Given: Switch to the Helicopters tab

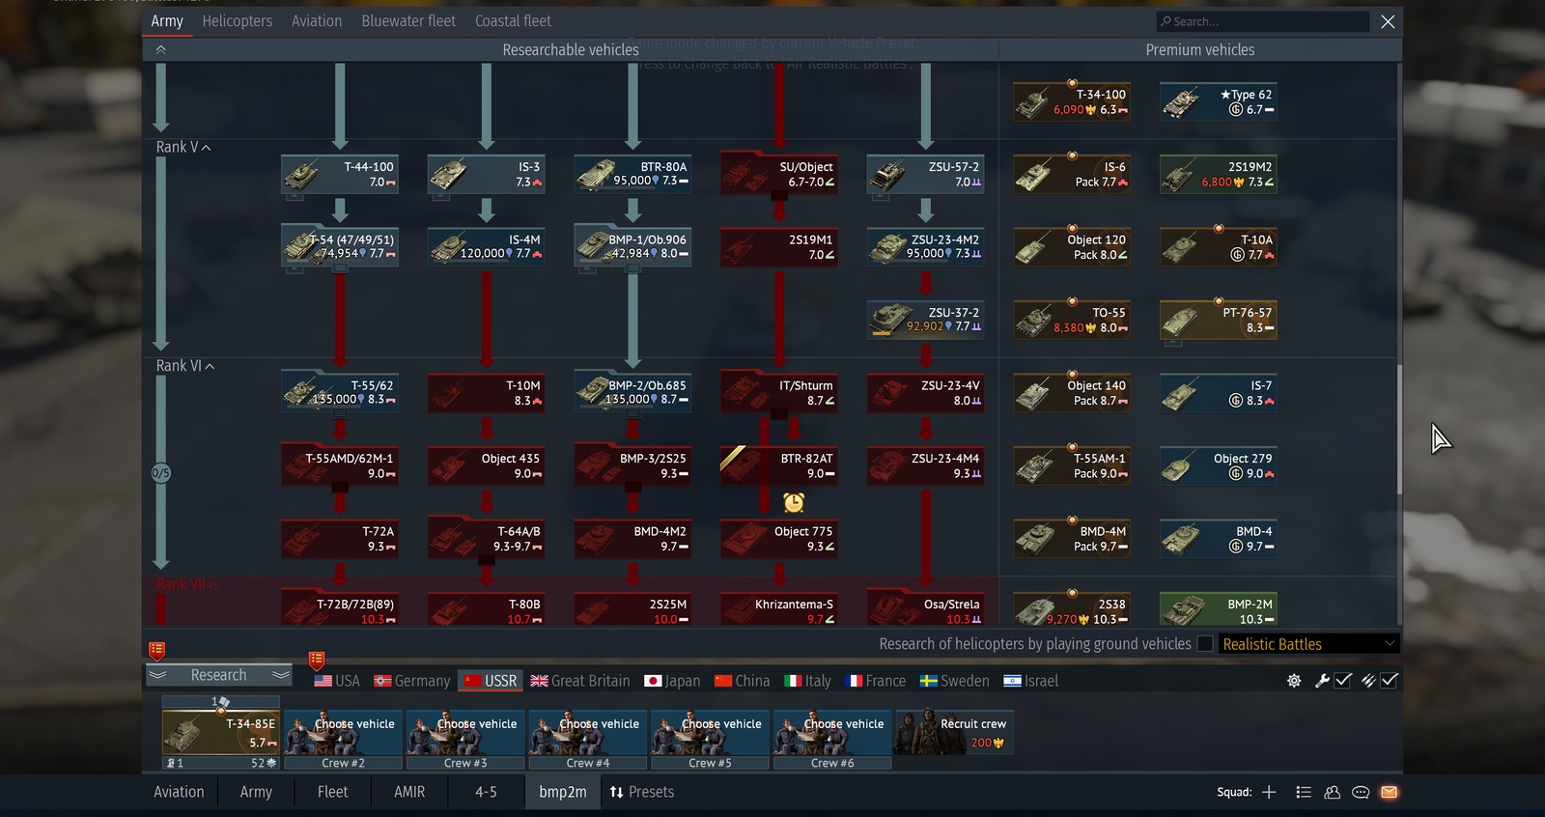Looking at the screenshot, I should 237,21.
